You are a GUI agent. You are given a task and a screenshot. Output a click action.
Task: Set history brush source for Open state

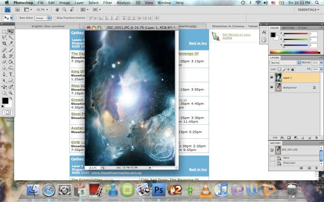272,158
